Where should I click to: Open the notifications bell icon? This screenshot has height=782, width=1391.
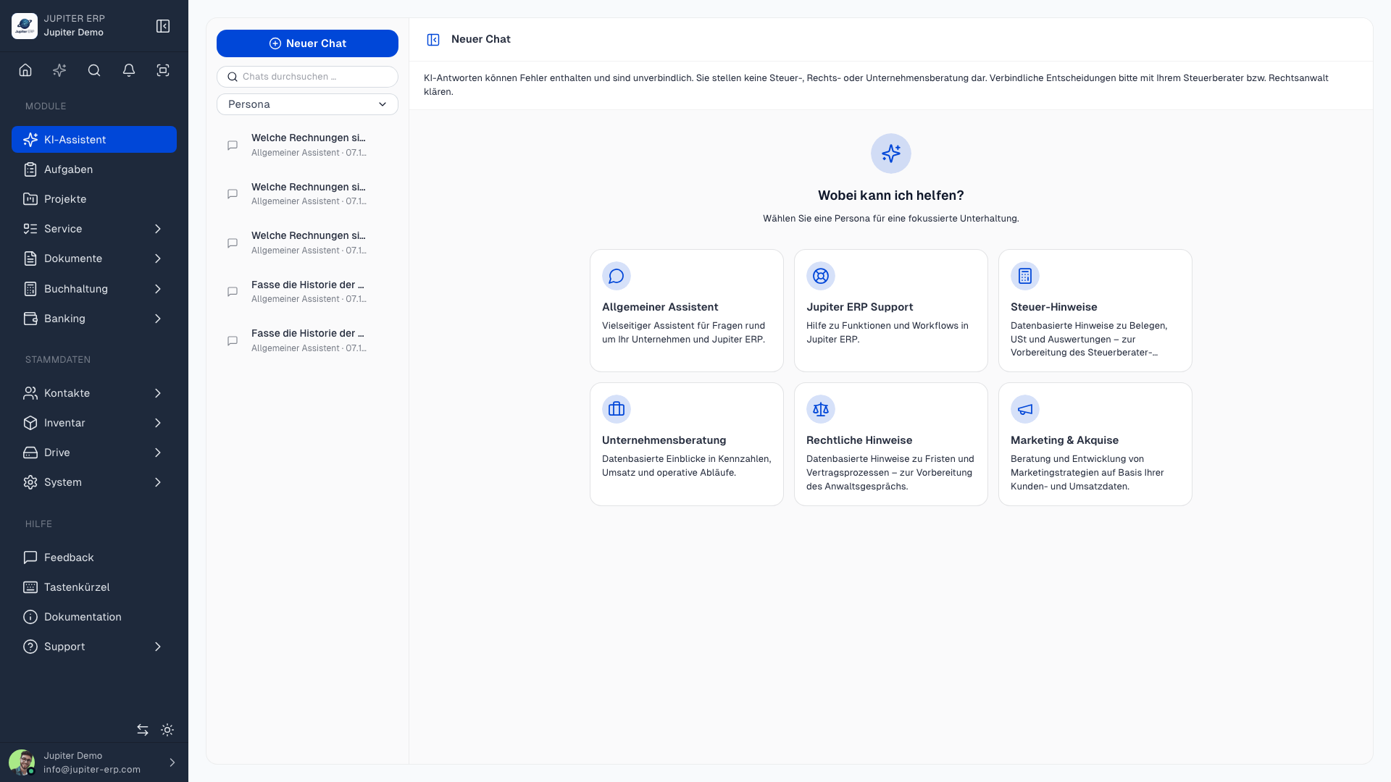tap(129, 70)
